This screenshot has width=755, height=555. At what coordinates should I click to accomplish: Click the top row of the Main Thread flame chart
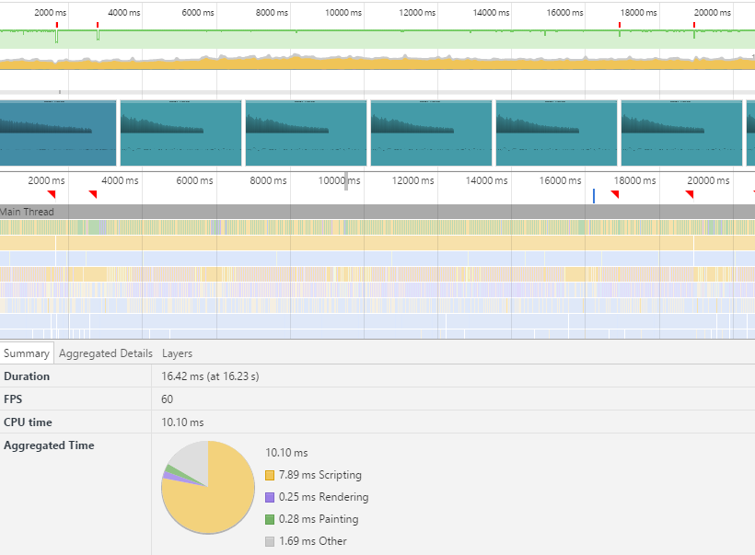coord(368,227)
